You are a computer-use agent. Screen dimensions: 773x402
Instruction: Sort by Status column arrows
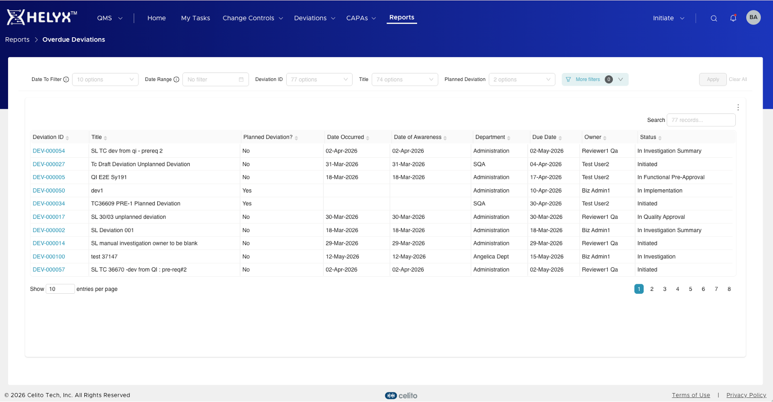click(x=660, y=138)
